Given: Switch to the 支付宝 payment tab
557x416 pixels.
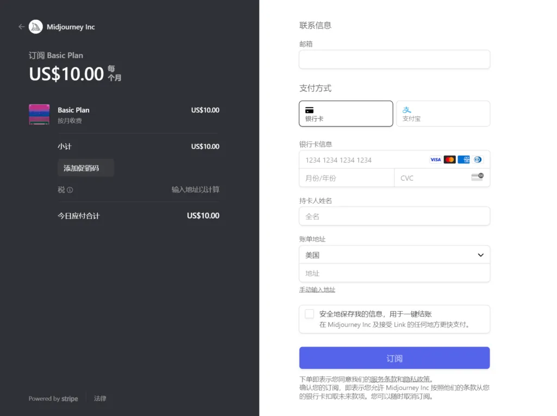Looking at the screenshot, I should (x=443, y=114).
